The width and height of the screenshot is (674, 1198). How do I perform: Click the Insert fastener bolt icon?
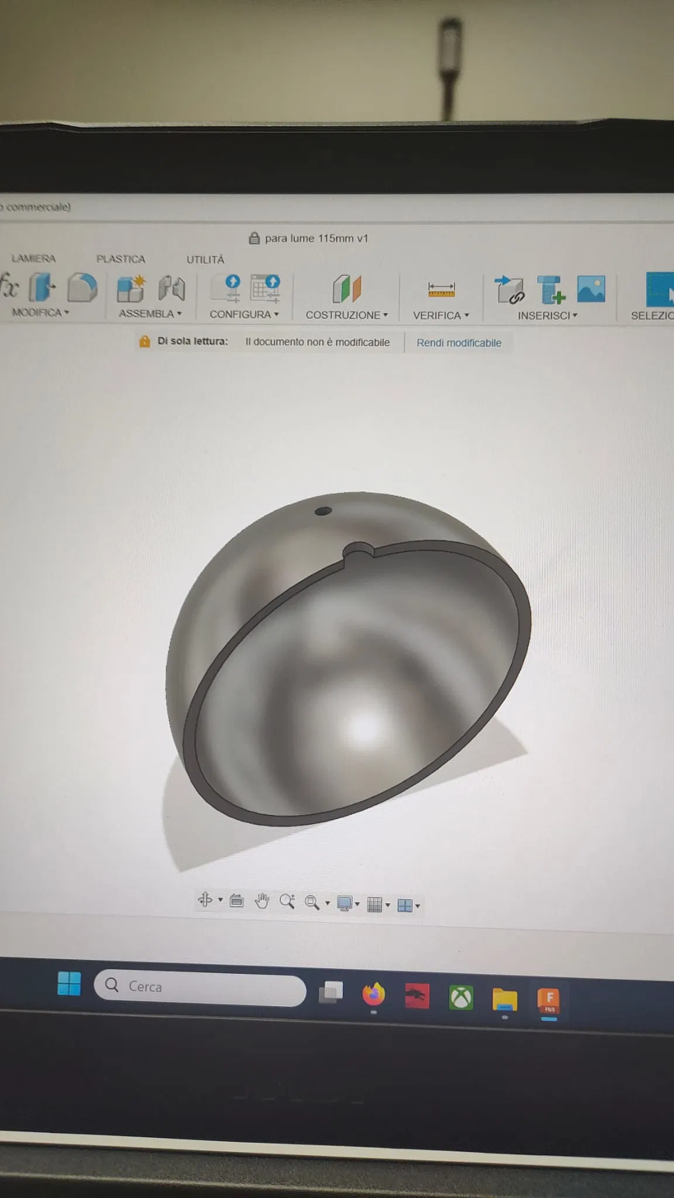coord(551,290)
